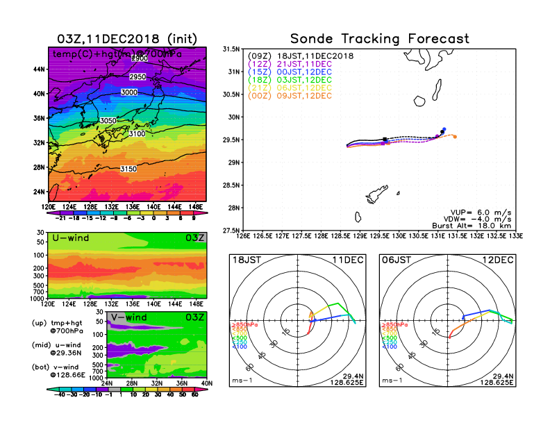Viewport: 550px width, 425px height.
Task: Click the magenta end of the wind color bar
Action: click(x=201, y=390)
